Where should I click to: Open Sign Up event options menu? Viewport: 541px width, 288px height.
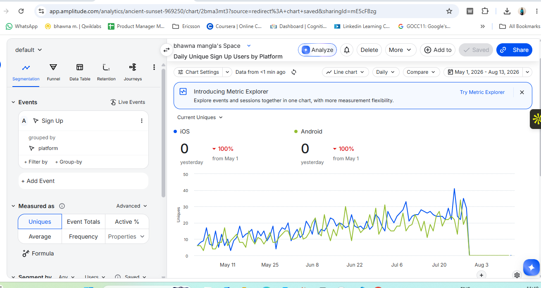(x=142, y=121)
